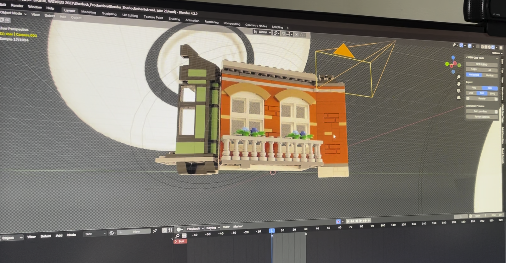Toggle viewport gizmos display icon
The height and width of the screenshot is (263, 506).
tap(461, 46)
